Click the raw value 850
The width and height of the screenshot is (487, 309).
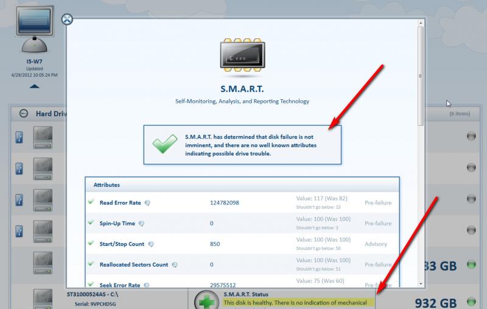point(215,244)
